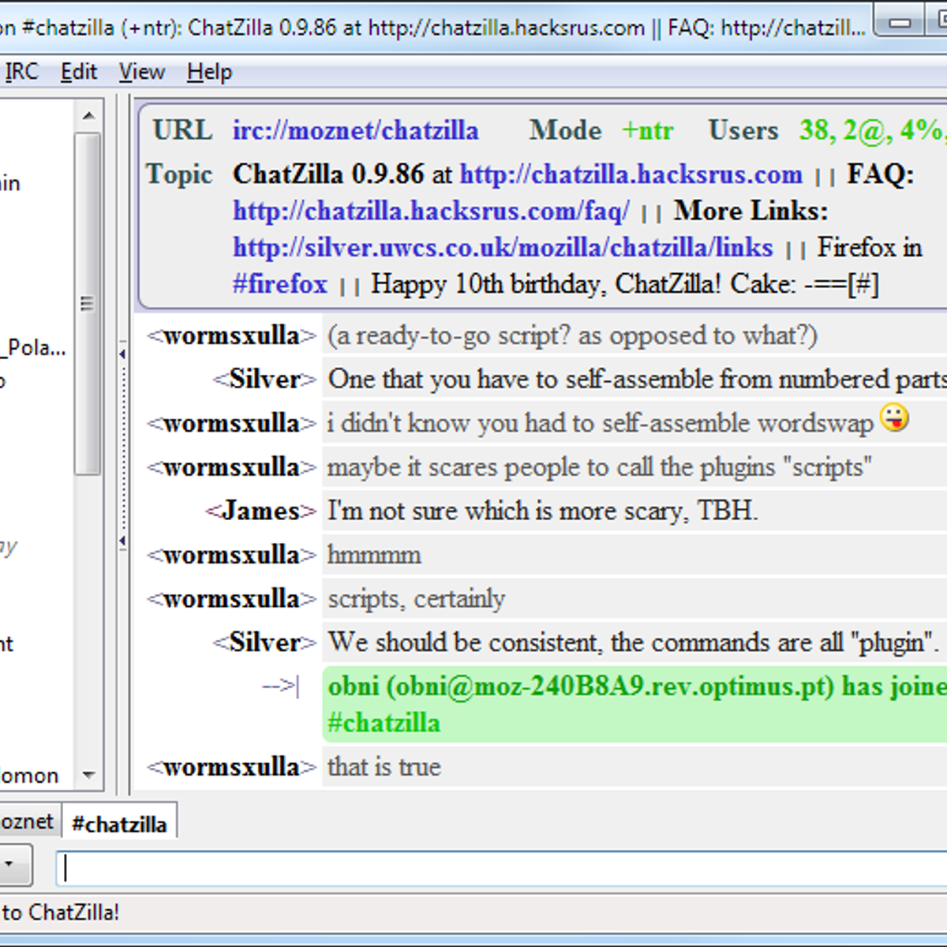Viewport: 947px width, 947px height.
Task: Open the Edit menu
Action: [78, 71]
